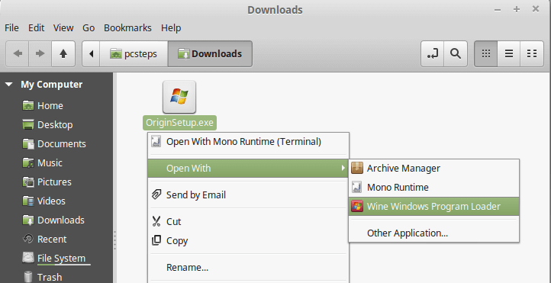Switch to icon view
The height and width of the screenshot is (283, 551).
[486, 53]
